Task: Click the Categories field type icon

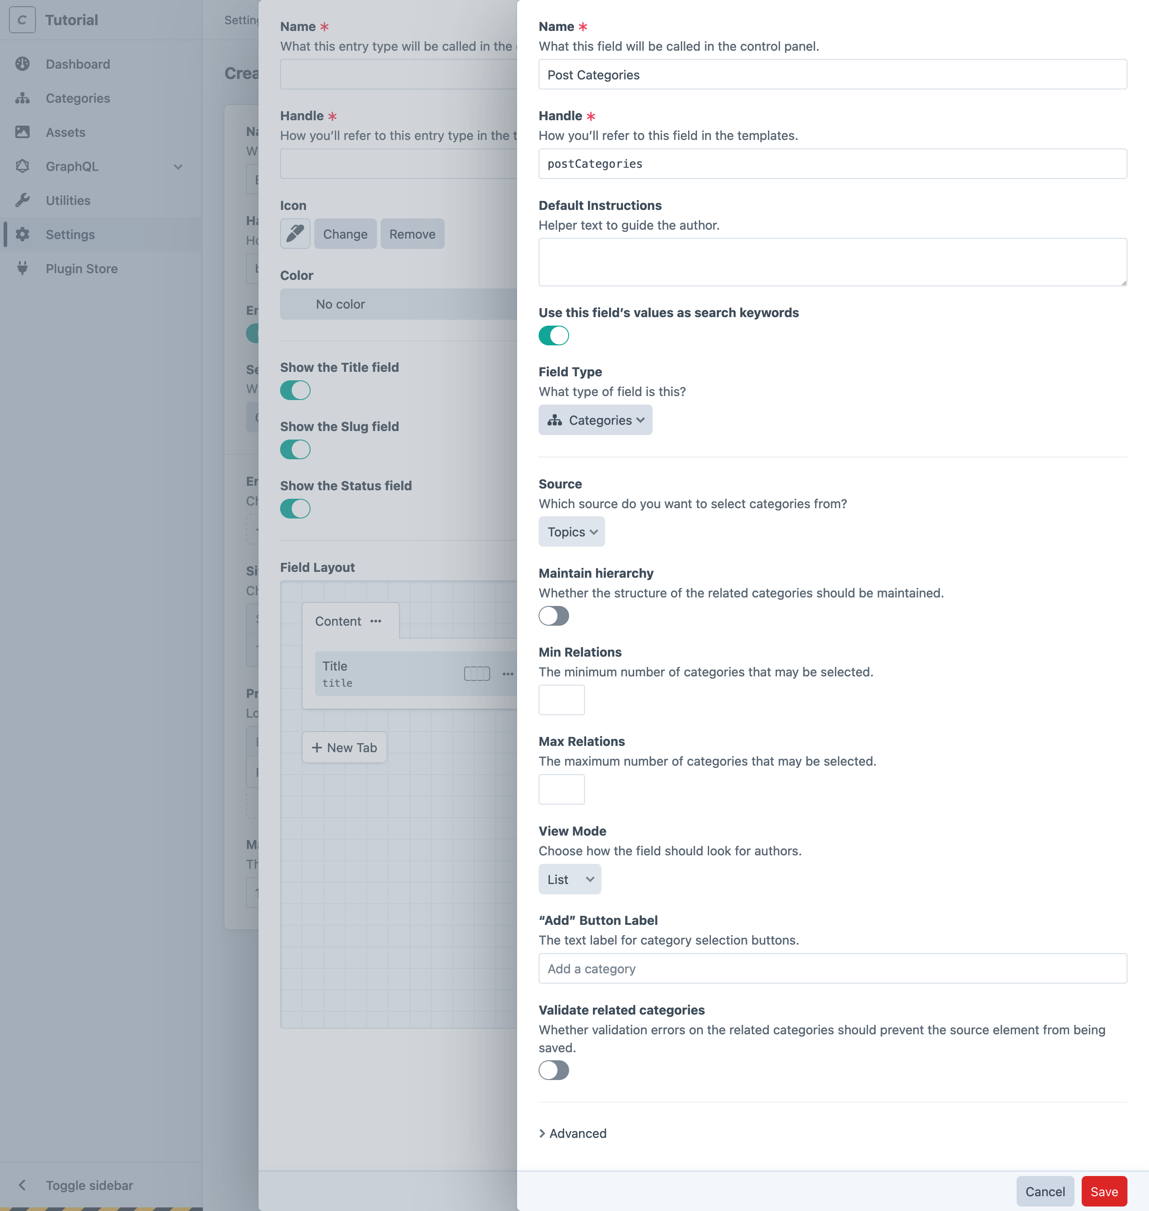Action: [555, 420]
